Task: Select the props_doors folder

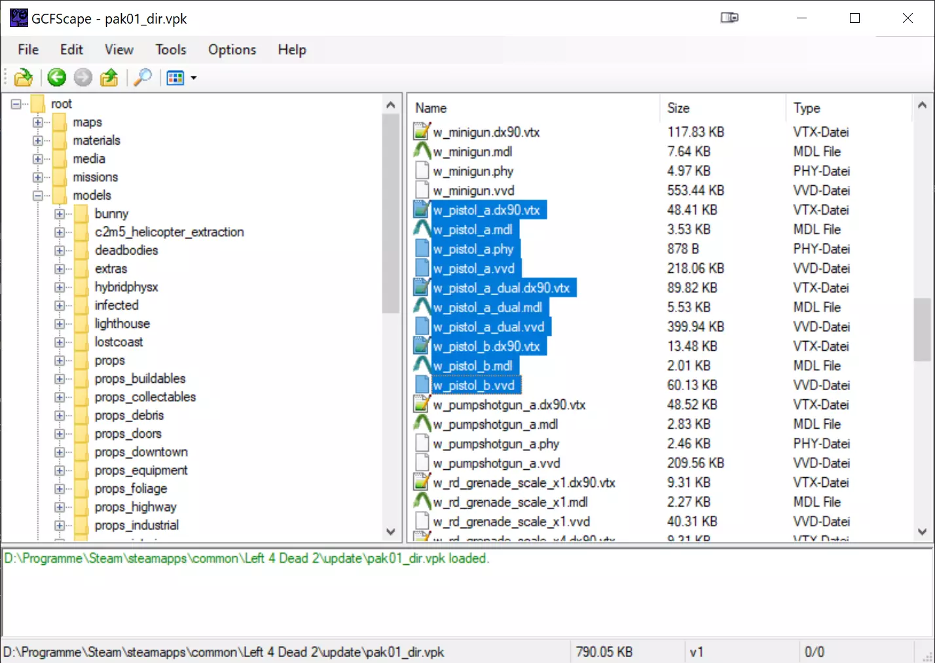Action: (128, 434)
